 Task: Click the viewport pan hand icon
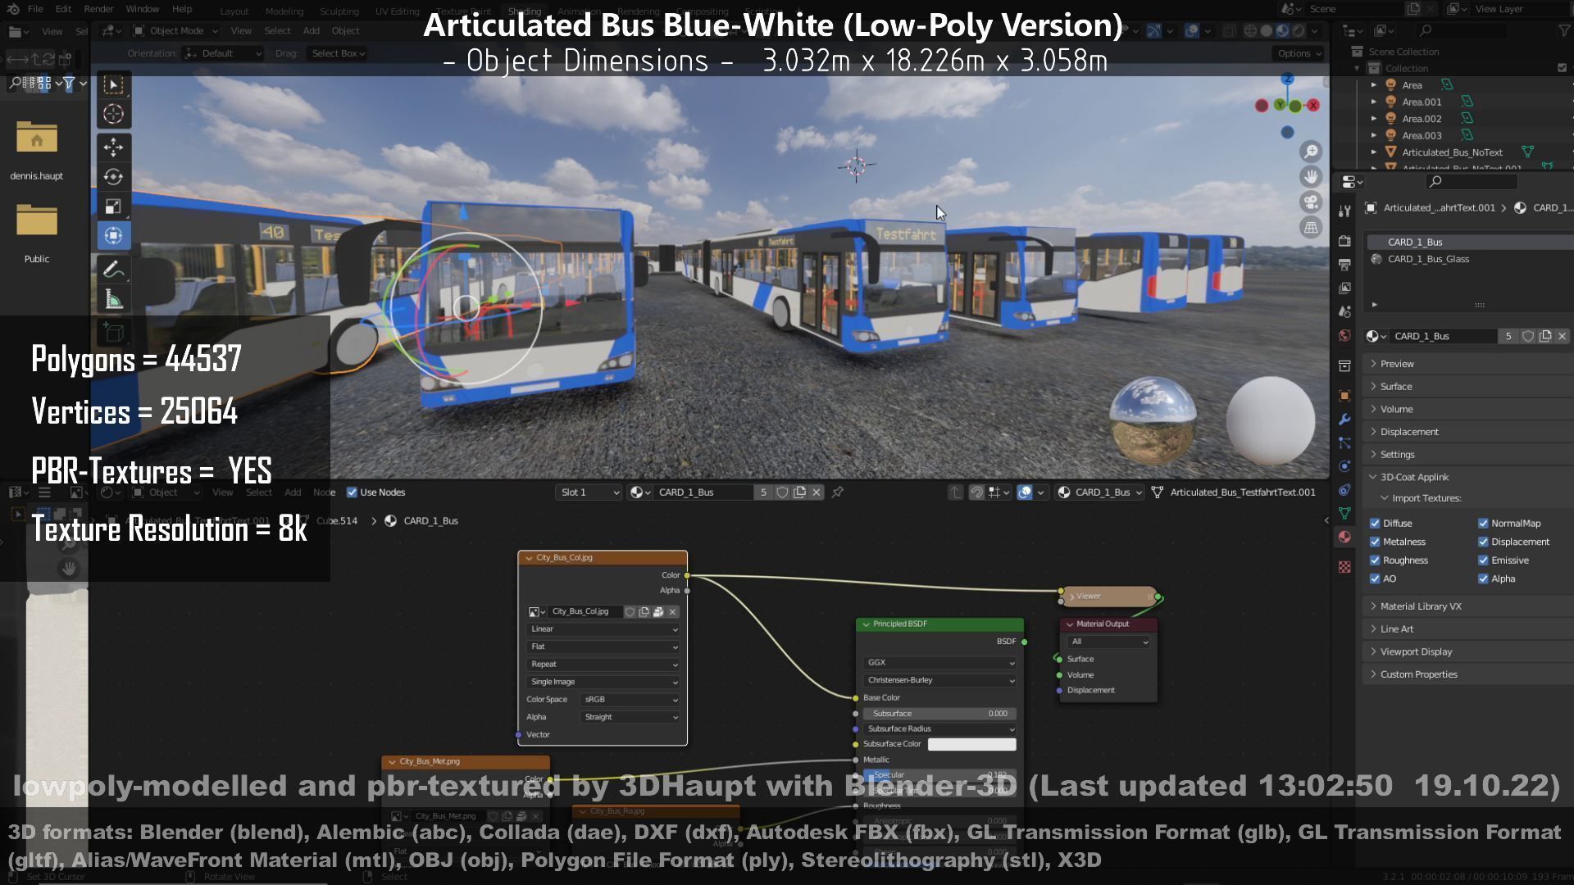(x=1311, y=177)
